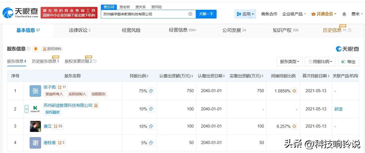Open the 应用 dropdown
The width and height of the screenshot is (365, 153).
pos(245,14)
